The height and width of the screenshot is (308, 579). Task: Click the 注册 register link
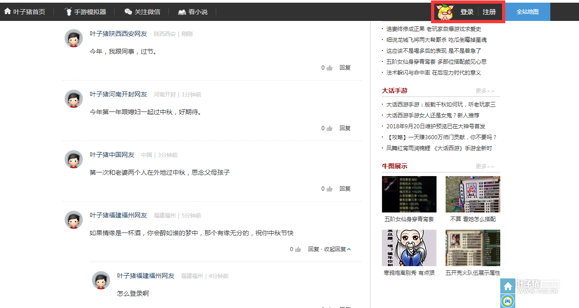point(489,12)
